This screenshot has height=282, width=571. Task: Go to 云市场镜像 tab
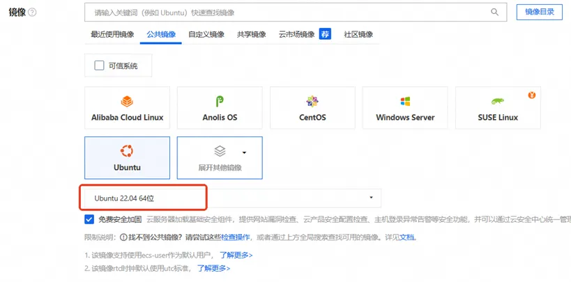pyautogui.click(x=296, y=35)
